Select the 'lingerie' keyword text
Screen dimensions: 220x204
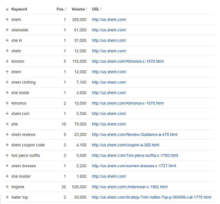coord(18,187)
